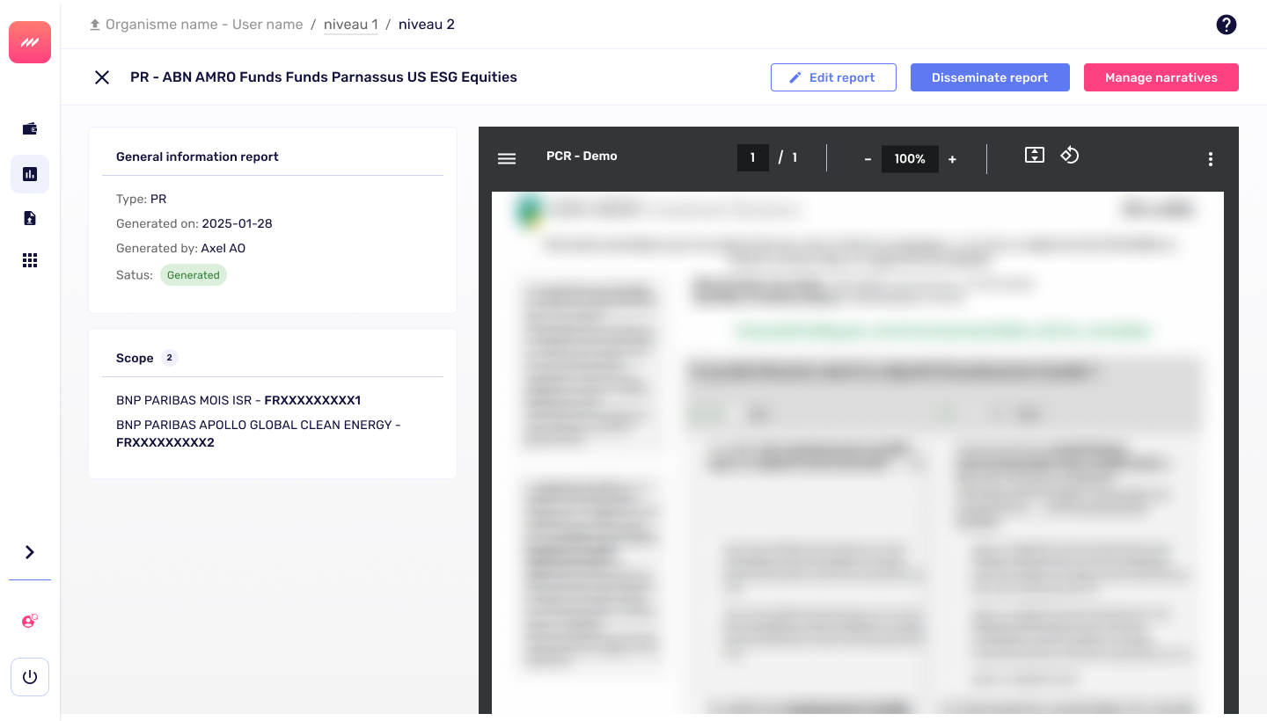The height and width of the screenshot is (721, 1267).
Task: Click the Disseminate report button
Action: [990, 77]
